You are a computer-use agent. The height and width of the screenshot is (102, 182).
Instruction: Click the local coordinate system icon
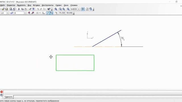point(44,13)
